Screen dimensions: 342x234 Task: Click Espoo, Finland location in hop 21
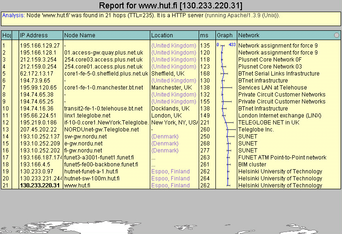point(170,185)
